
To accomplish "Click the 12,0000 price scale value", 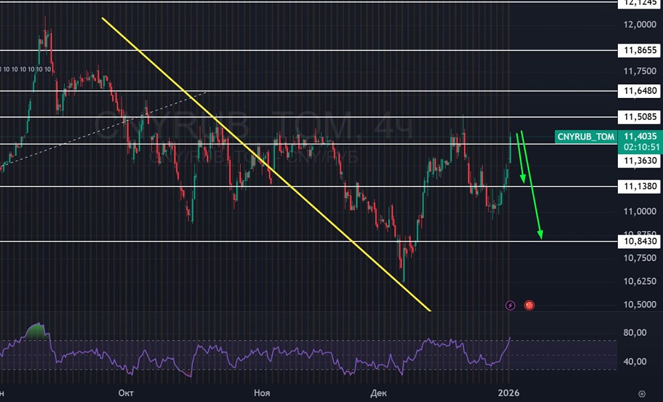I will (640, 25).
